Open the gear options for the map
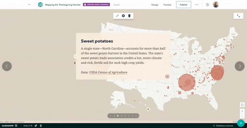247x128 pixels. tap(123, 16)
